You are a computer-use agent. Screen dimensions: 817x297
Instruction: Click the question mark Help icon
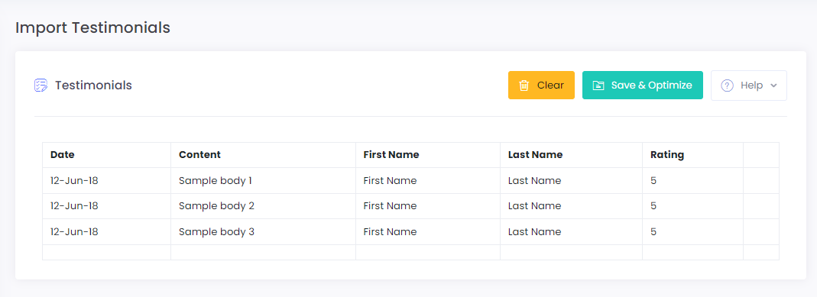(728, 86)
